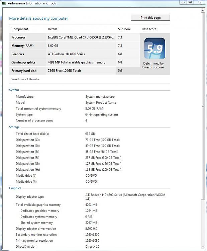Select the Component column header
Screen dimensions: 207x251
[20, 29]
